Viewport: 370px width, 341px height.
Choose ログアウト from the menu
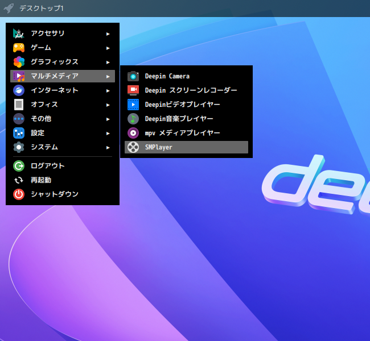coord(63,166)
